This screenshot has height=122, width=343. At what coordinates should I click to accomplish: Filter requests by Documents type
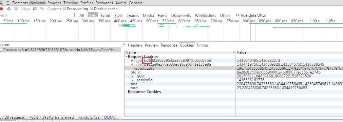click(181, 15)
